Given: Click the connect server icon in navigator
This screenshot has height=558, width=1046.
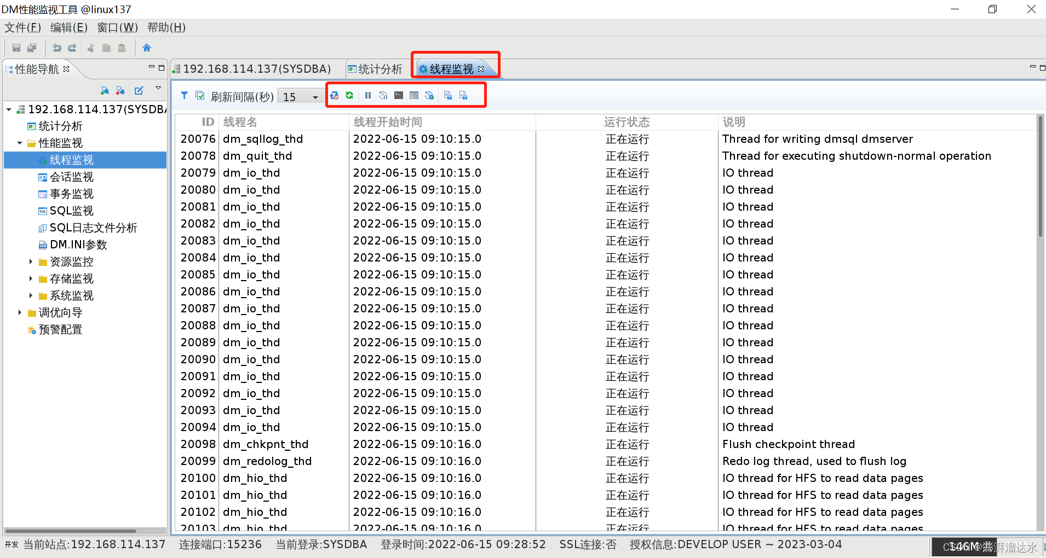Looking at the screenshot, I should pos(105,90).
